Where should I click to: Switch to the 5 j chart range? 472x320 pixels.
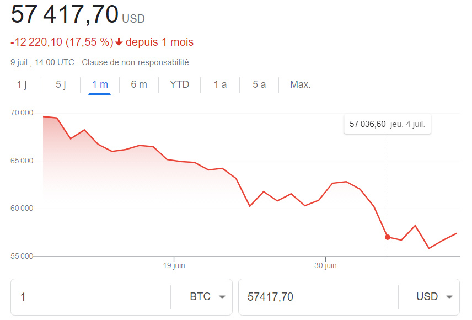61,84
